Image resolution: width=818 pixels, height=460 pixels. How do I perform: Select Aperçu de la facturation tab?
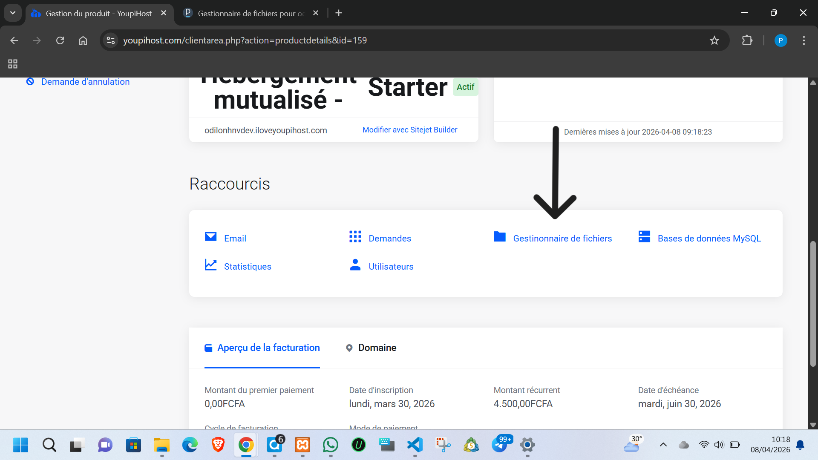point(268,348)
